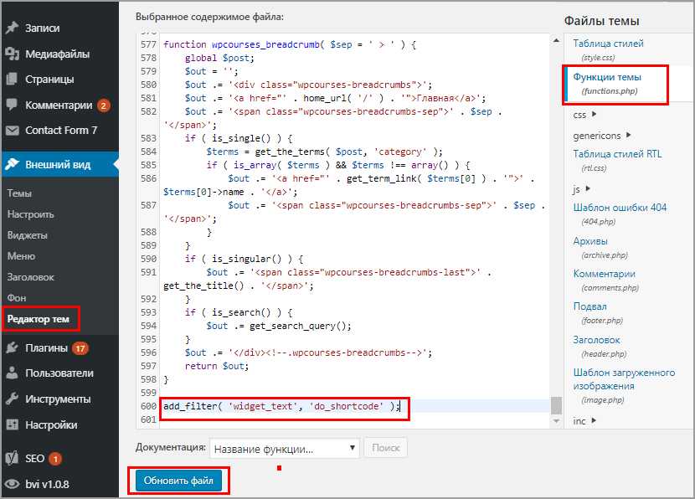Viewport: 695px width, 499px height.
Task: Click the Плагины plug icon
Action: click(12, 347)
